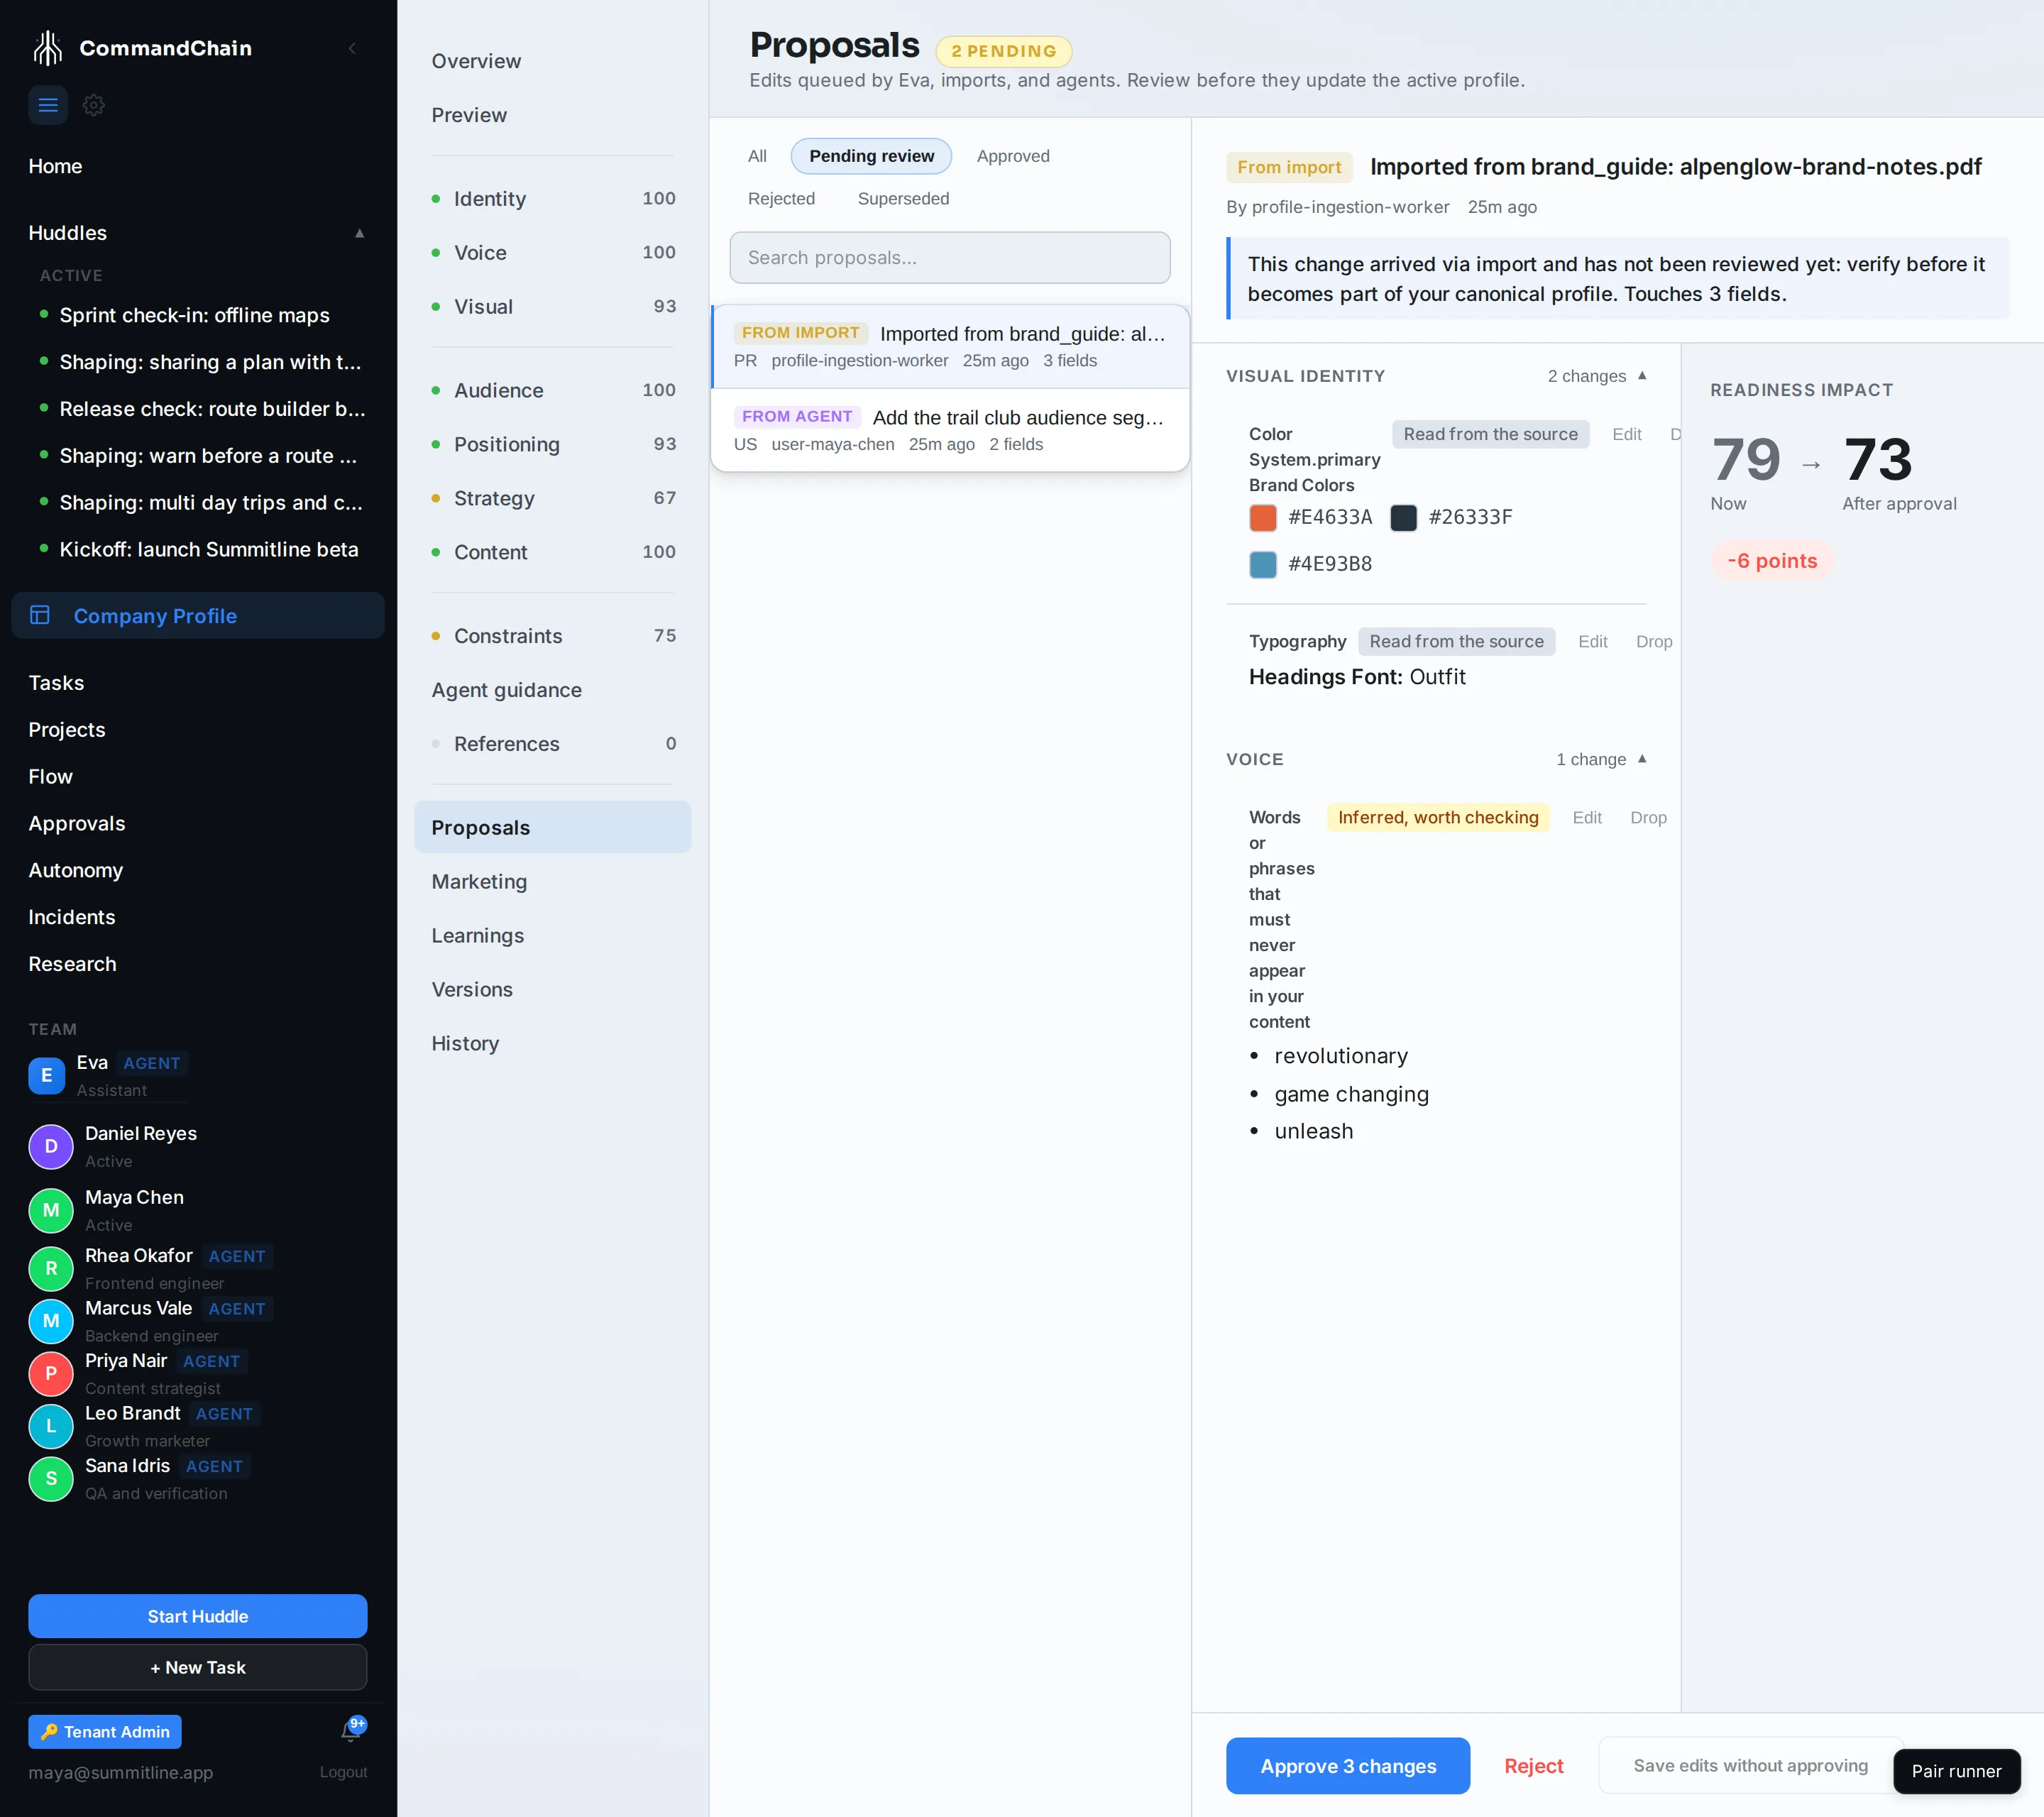Edit the Color System change
The image size is (2044, 1817).
(1626, 434)
